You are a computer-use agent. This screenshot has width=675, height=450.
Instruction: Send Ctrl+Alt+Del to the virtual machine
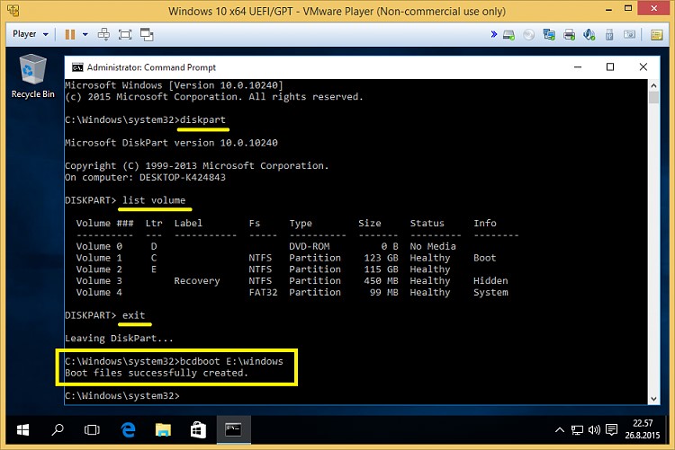pyautogui.click(x=103, y=34)
